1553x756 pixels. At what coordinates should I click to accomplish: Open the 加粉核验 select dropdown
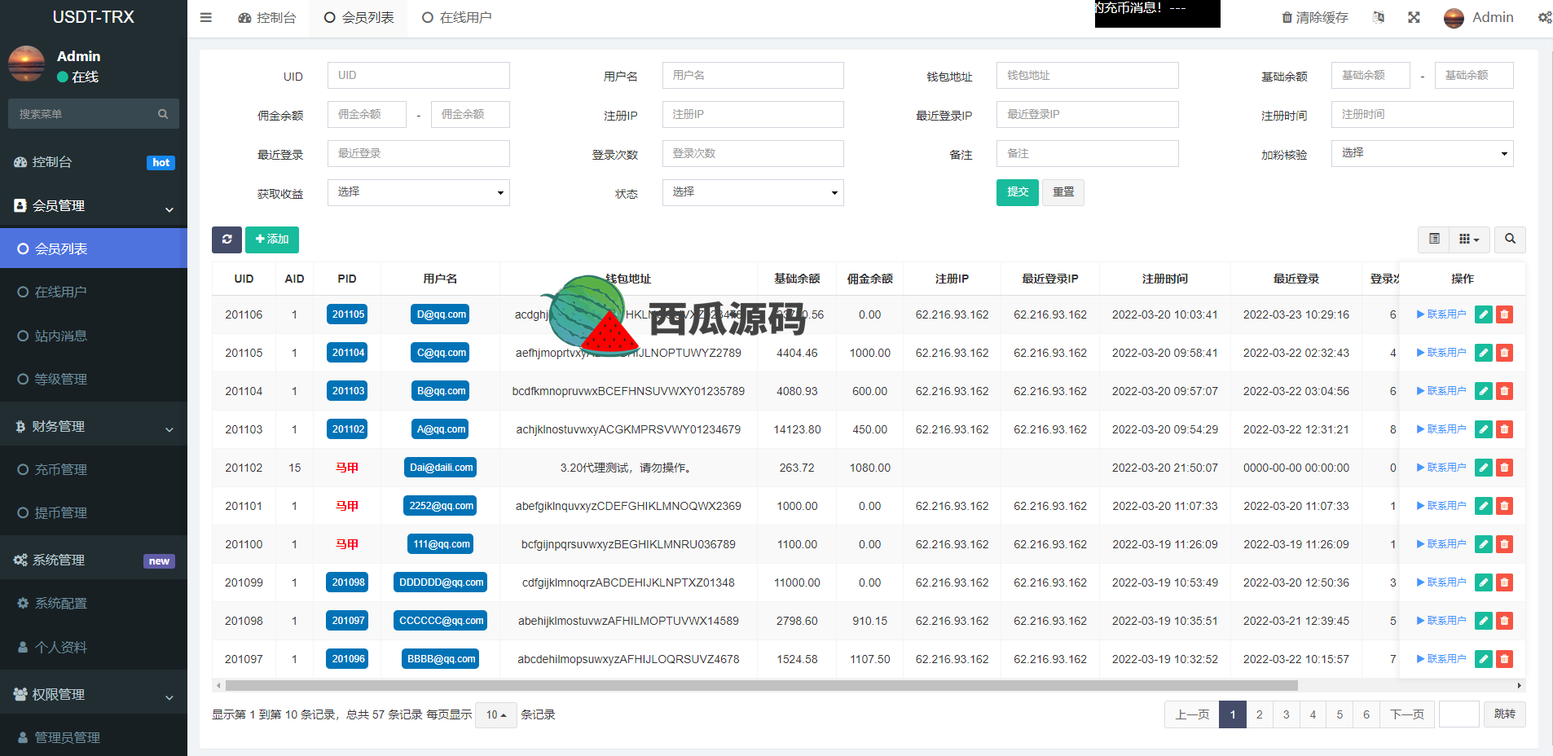click(x=1422, y=153)
